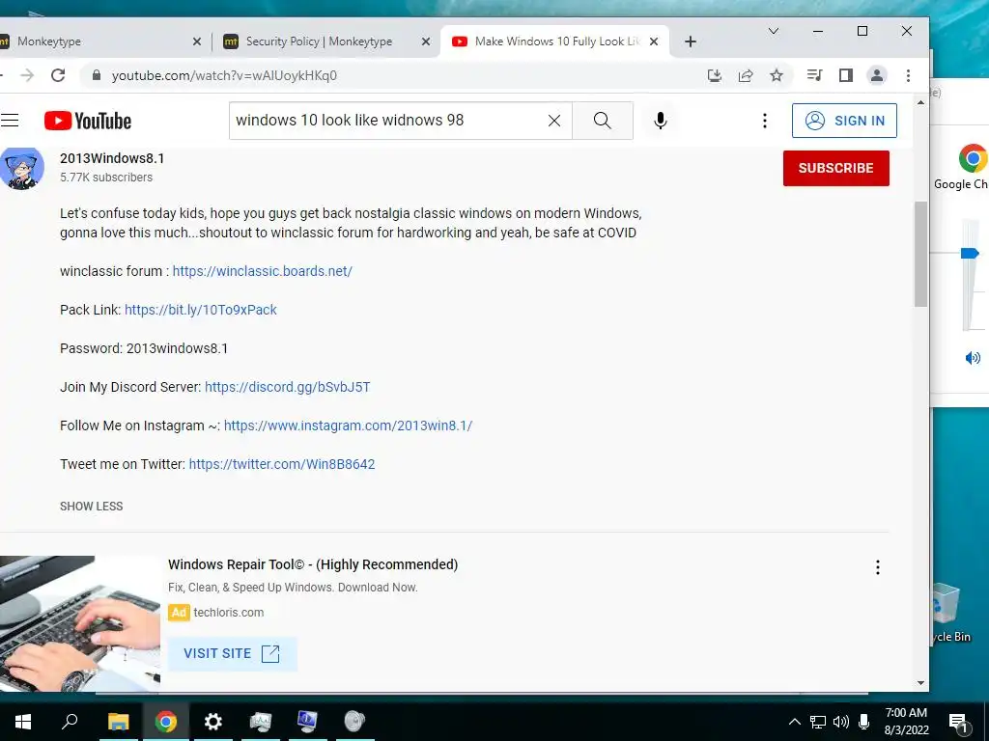Click scrollbar down arrow
The height and width of the screenshot is (741, 989).
point(920,683)
